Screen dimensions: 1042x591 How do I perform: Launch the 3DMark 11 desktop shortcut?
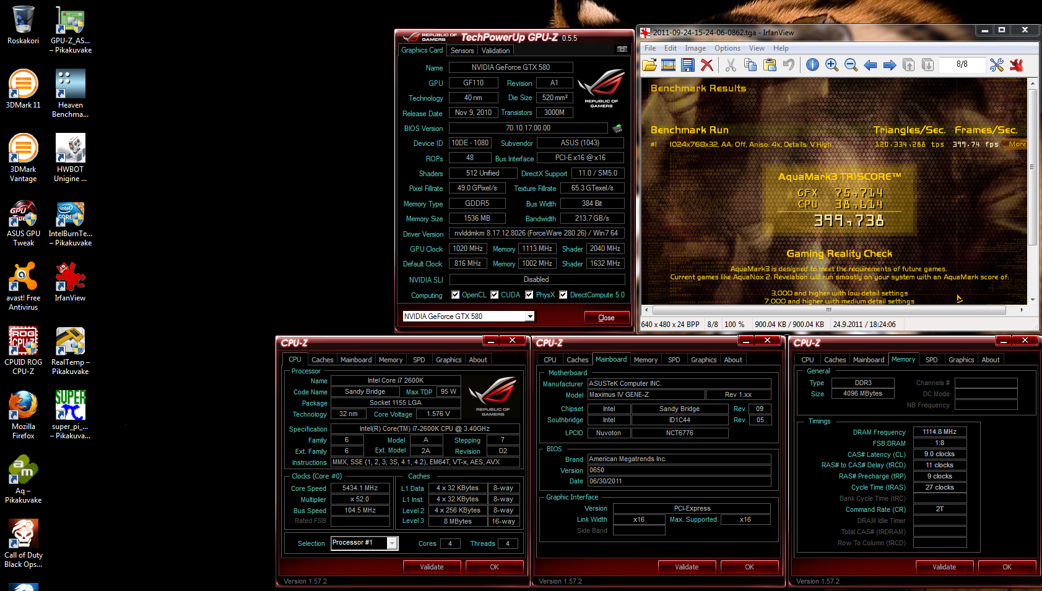[23, 89]
